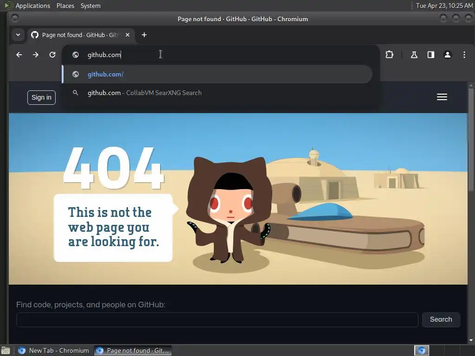
Task: Click the window menu icon in title bar
Action: pyautogui.click(x=14, y=19)
